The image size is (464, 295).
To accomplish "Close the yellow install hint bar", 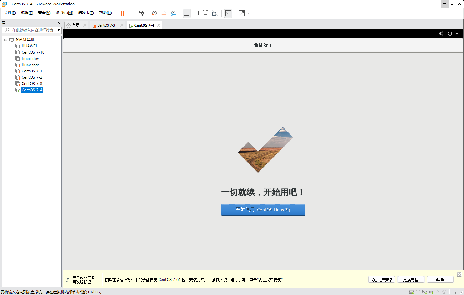I will [459, 274].
